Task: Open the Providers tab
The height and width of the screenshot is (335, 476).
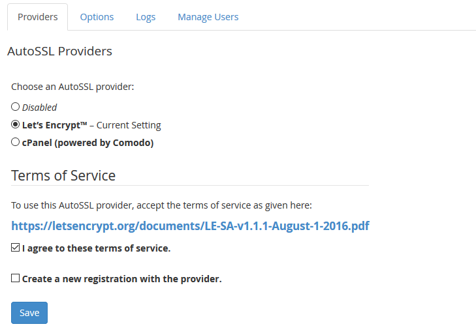Action: click(37, 17)
